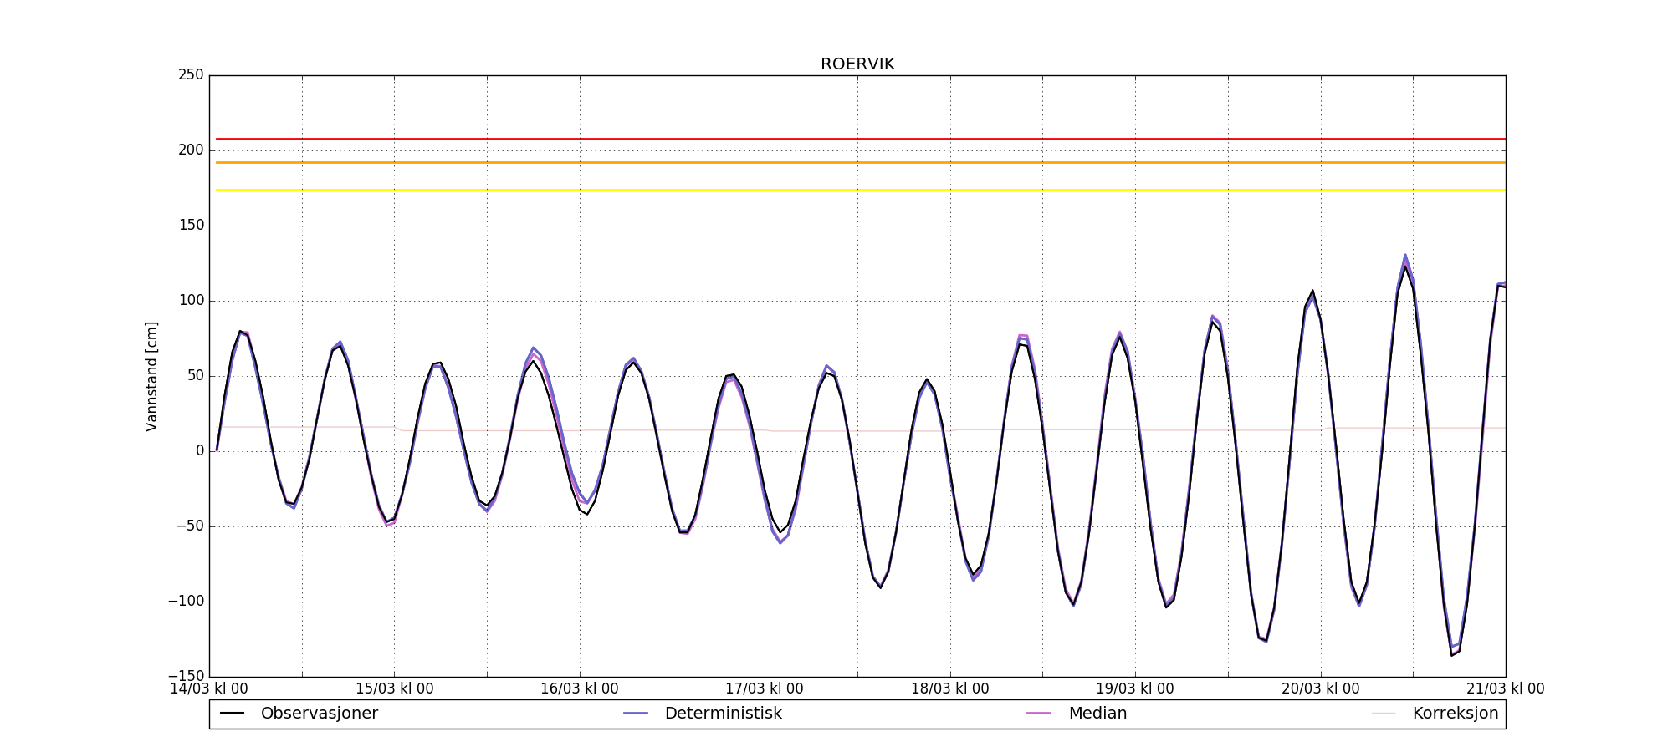Click the −150 y-axis tick label
1673x752 pixels.
[x=186, y=676]
